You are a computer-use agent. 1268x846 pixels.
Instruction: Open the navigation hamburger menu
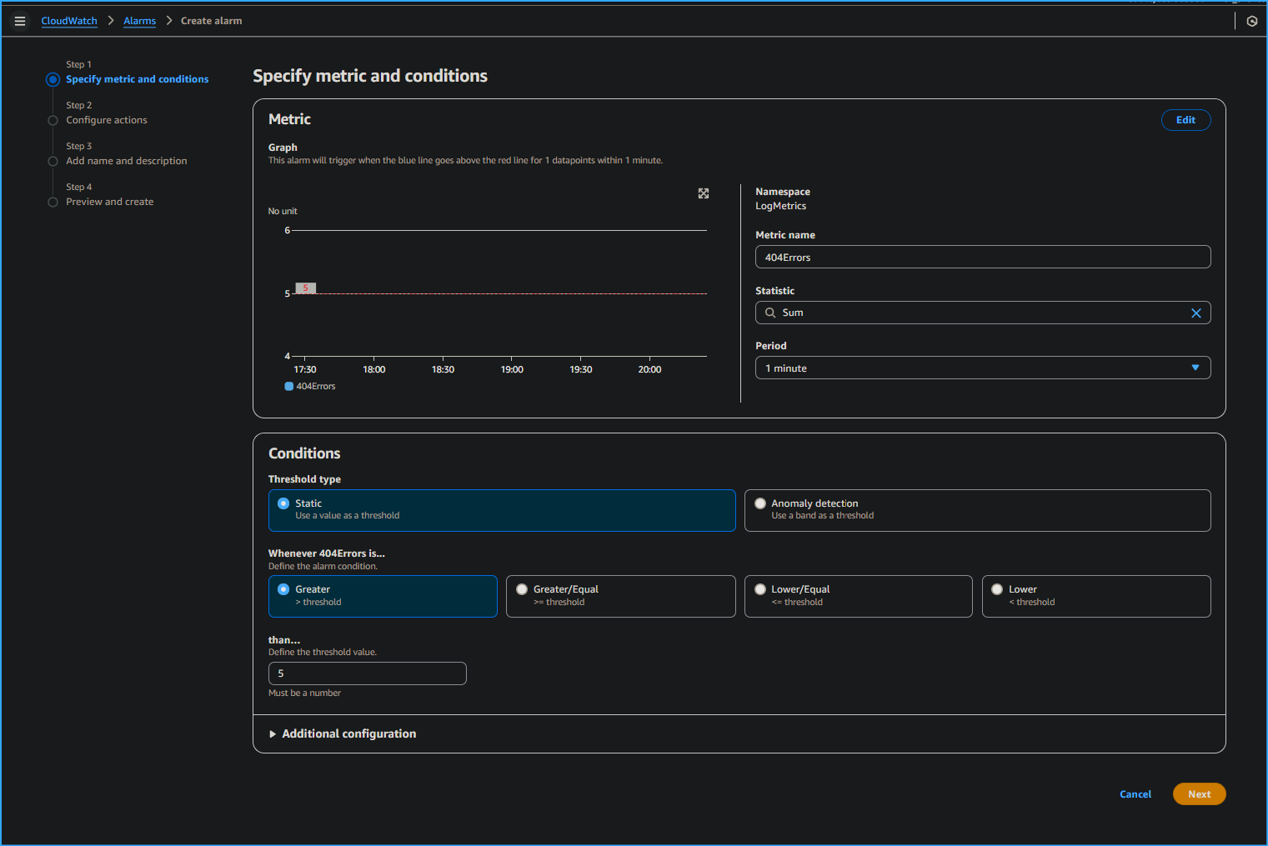point(20,21)
